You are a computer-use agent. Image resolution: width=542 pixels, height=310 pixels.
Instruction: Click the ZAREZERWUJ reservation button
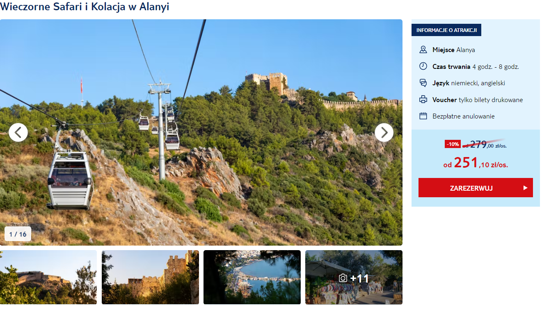476,188
